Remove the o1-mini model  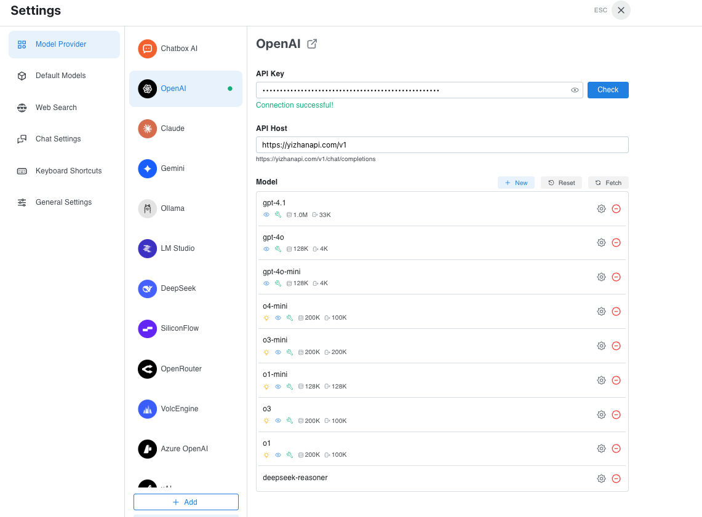(x=616, y=380)
